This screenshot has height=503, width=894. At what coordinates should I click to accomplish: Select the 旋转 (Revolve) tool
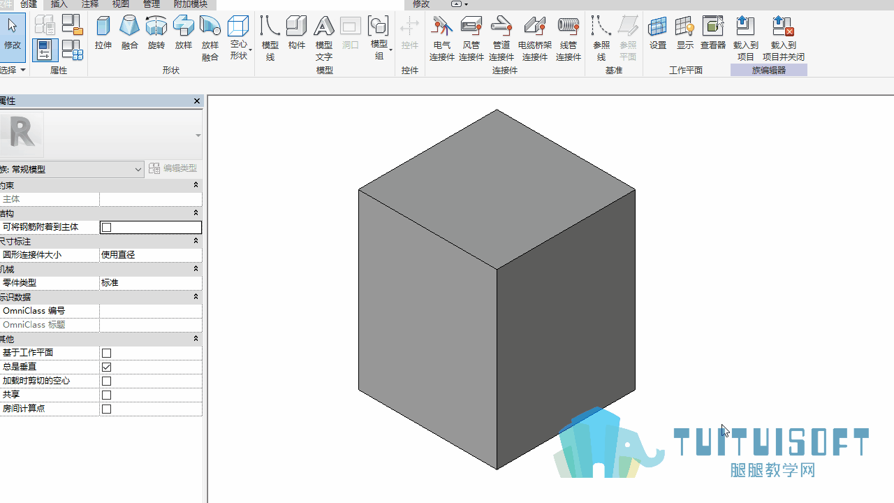point(156,34)
